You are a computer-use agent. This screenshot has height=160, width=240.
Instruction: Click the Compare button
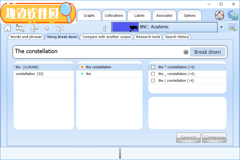[x=214, y=138]
